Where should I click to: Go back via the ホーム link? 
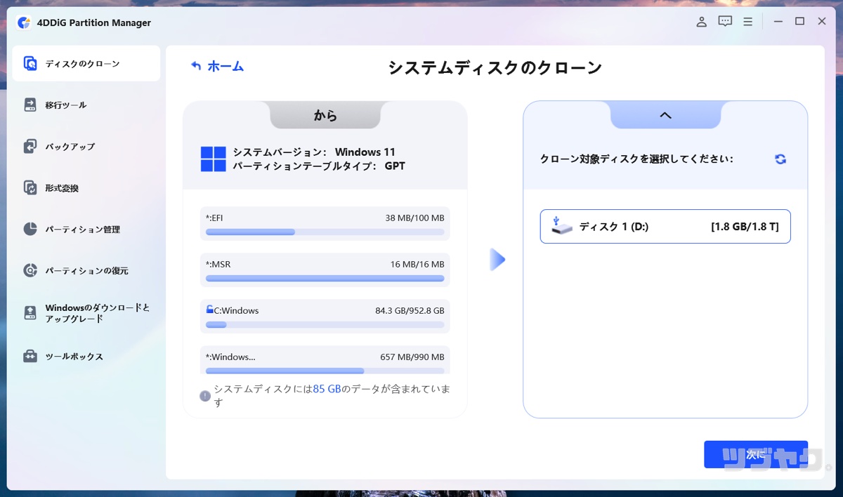226,66
